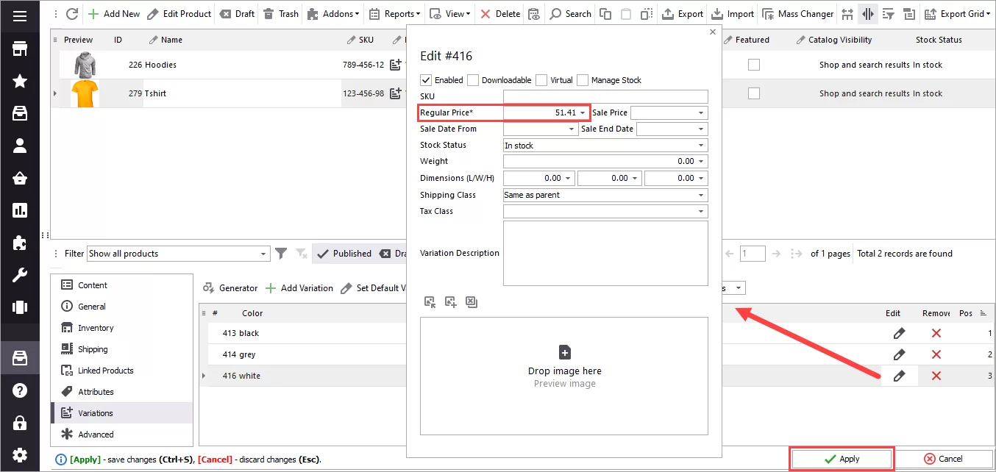This screenshot has width=996, height=472.
Task: Click the Apply button
Action: [842, 458]
